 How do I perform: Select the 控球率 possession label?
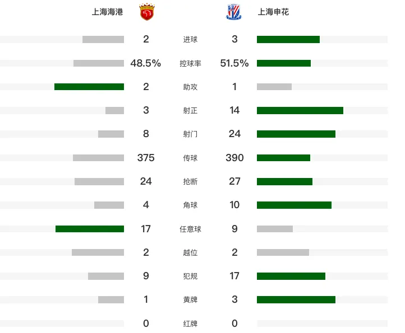(x=190, y=63)
